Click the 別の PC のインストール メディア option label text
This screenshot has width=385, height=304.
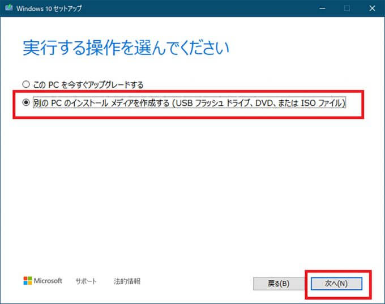tap(189, 102)
